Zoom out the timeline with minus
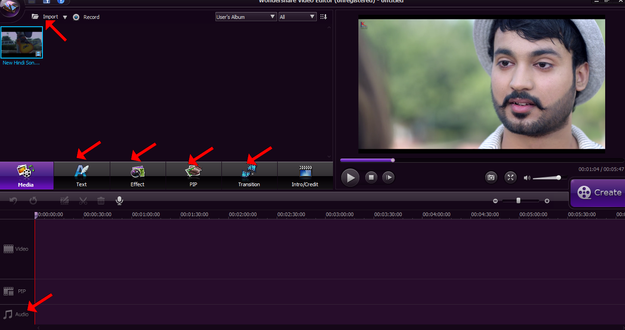Viewport: 625px width, 330px height. click(x=495, y=201)
